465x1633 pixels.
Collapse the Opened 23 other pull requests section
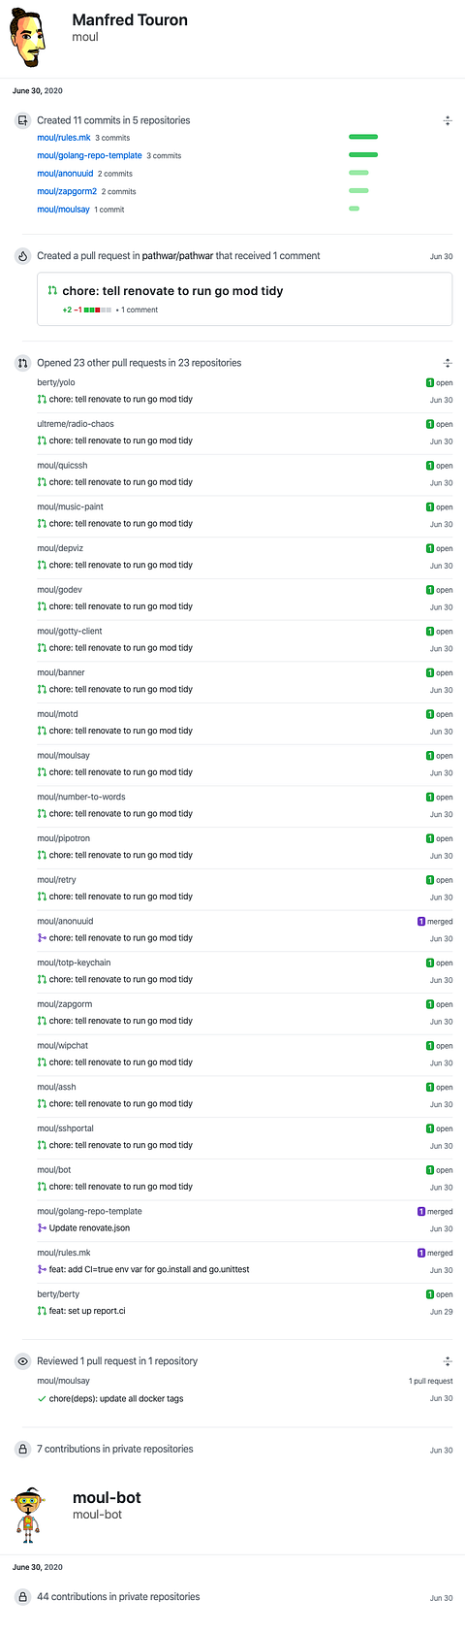click(x=448, y=363)
